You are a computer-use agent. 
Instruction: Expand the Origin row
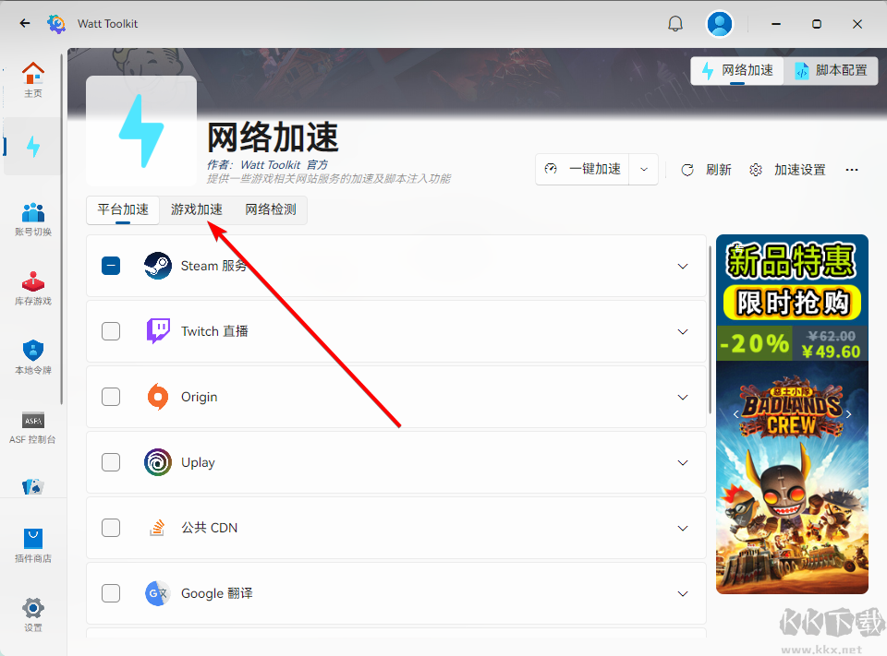683,398
